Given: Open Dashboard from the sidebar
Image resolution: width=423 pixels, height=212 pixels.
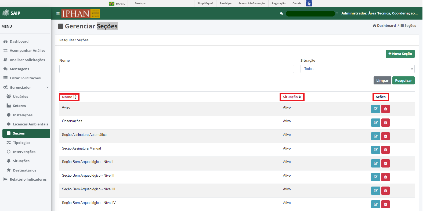Looking at the screenshot, I should pos(19,41).
